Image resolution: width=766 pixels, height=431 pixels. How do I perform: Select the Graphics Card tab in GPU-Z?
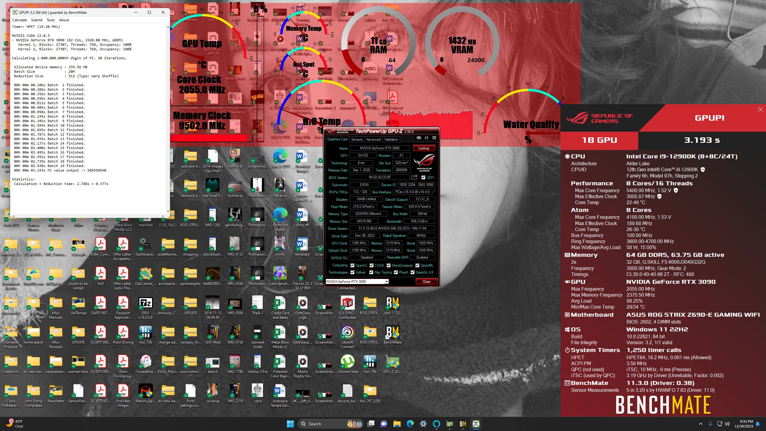coord(337,139)
